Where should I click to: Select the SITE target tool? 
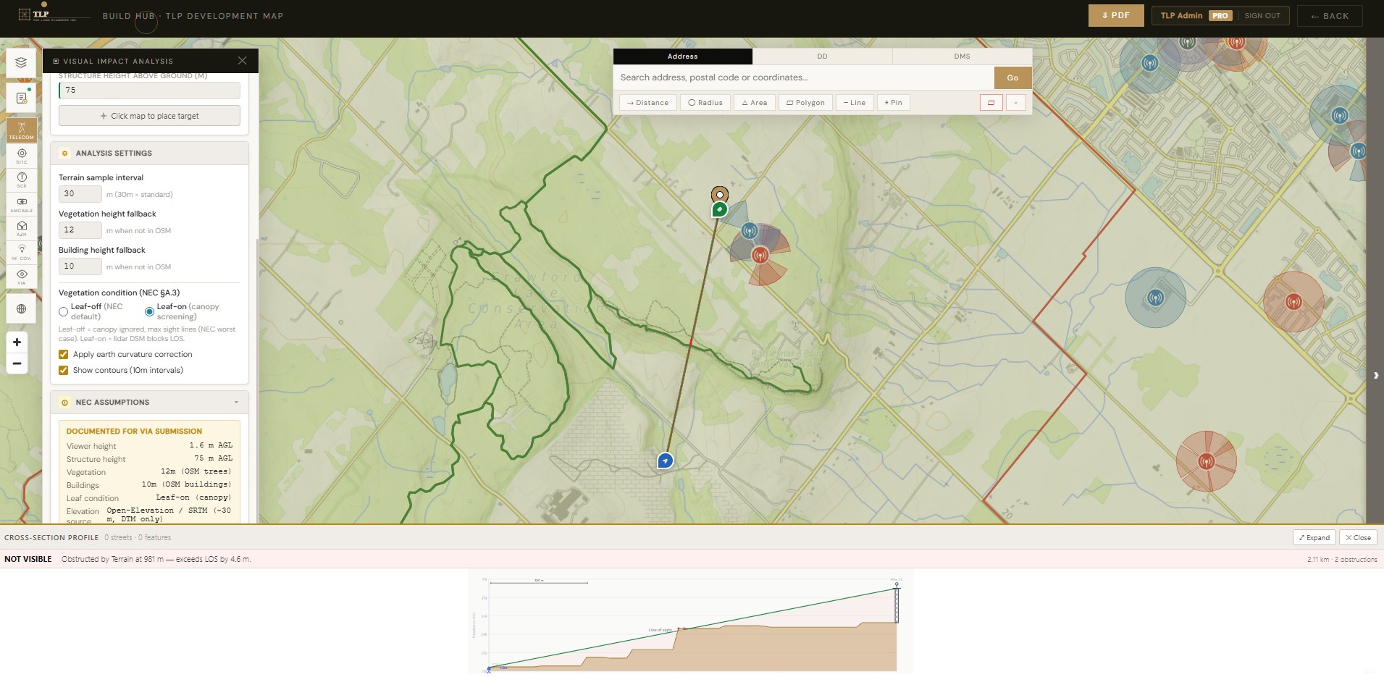click(22, 156)
